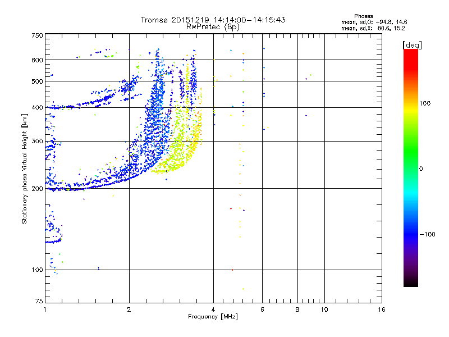Click the '600' height axis tick label
The height and width of the screenshot is (337, 449).
[x=37, y=60]
